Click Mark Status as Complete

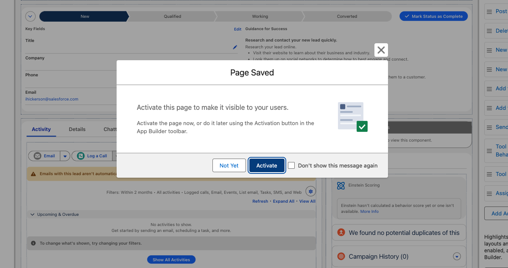tap(433, 16)
